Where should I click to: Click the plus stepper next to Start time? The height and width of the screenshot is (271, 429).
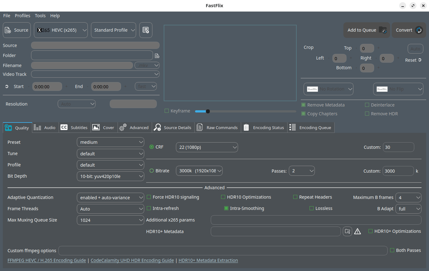pyautogui.click(x=66, y=86)
